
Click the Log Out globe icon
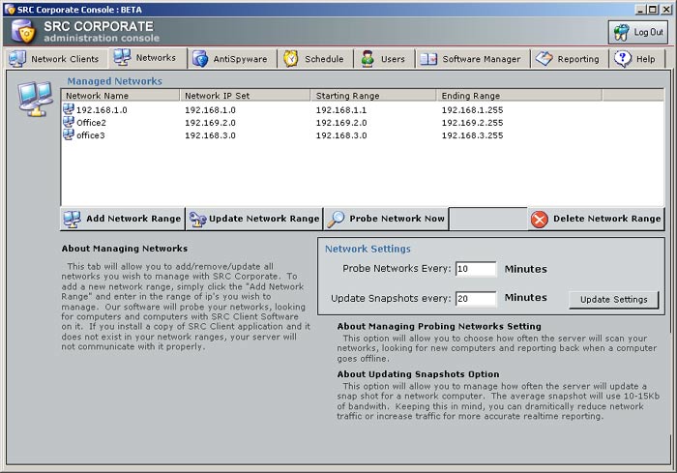coord(622,32)
